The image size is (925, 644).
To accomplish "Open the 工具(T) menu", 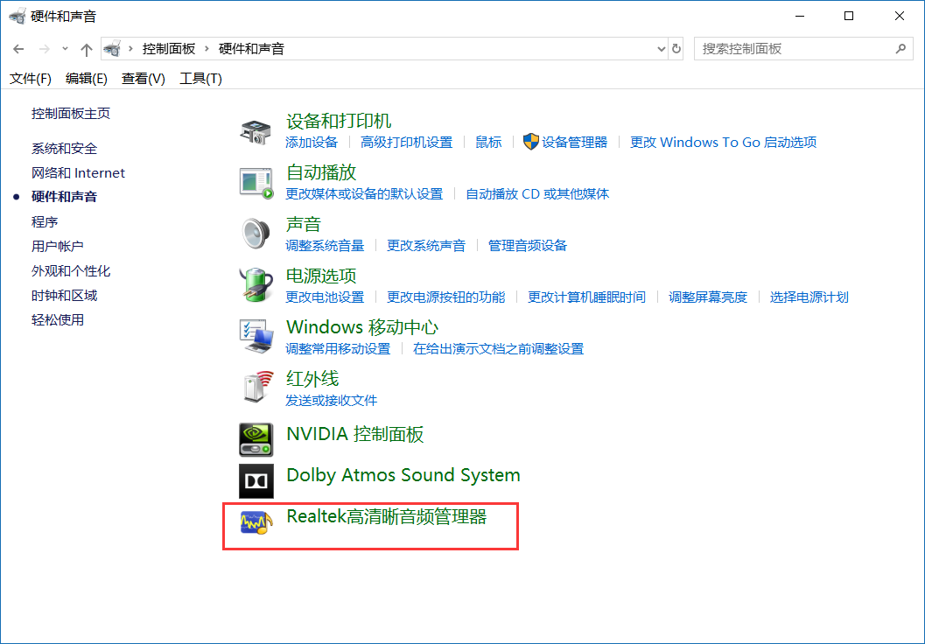I will pyautogui.click(x=200, y=79).
